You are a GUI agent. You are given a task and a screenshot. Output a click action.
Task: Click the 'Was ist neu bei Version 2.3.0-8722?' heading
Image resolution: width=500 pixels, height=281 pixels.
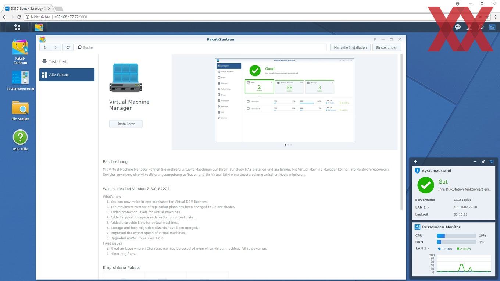[x=136, y=189]
